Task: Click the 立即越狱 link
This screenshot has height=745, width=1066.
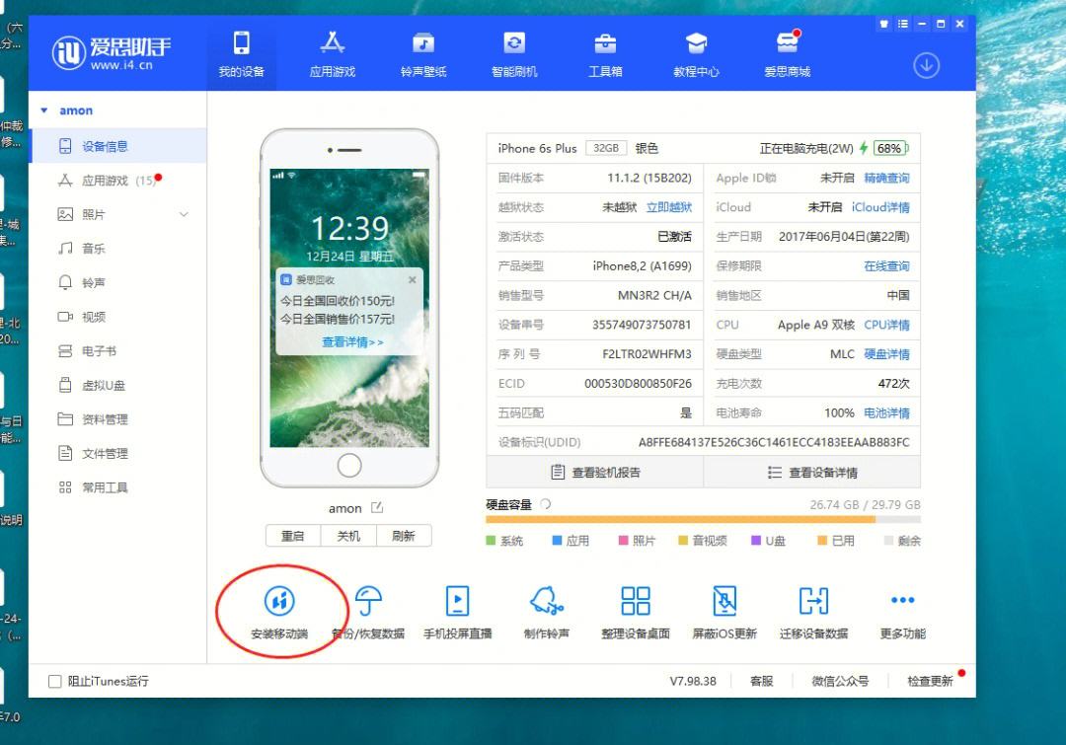Action: click(669, 206)
